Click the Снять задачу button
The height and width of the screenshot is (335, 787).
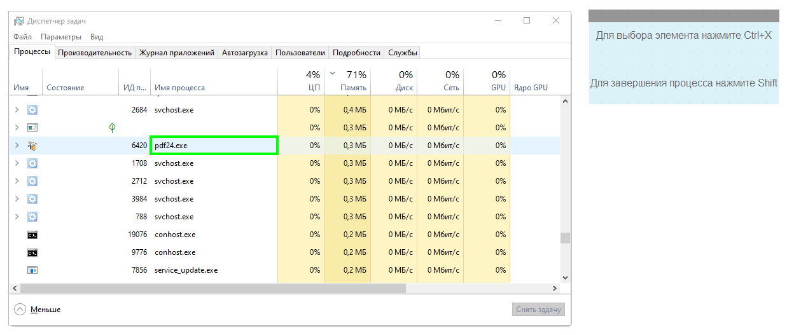click(x=538, y=310)
